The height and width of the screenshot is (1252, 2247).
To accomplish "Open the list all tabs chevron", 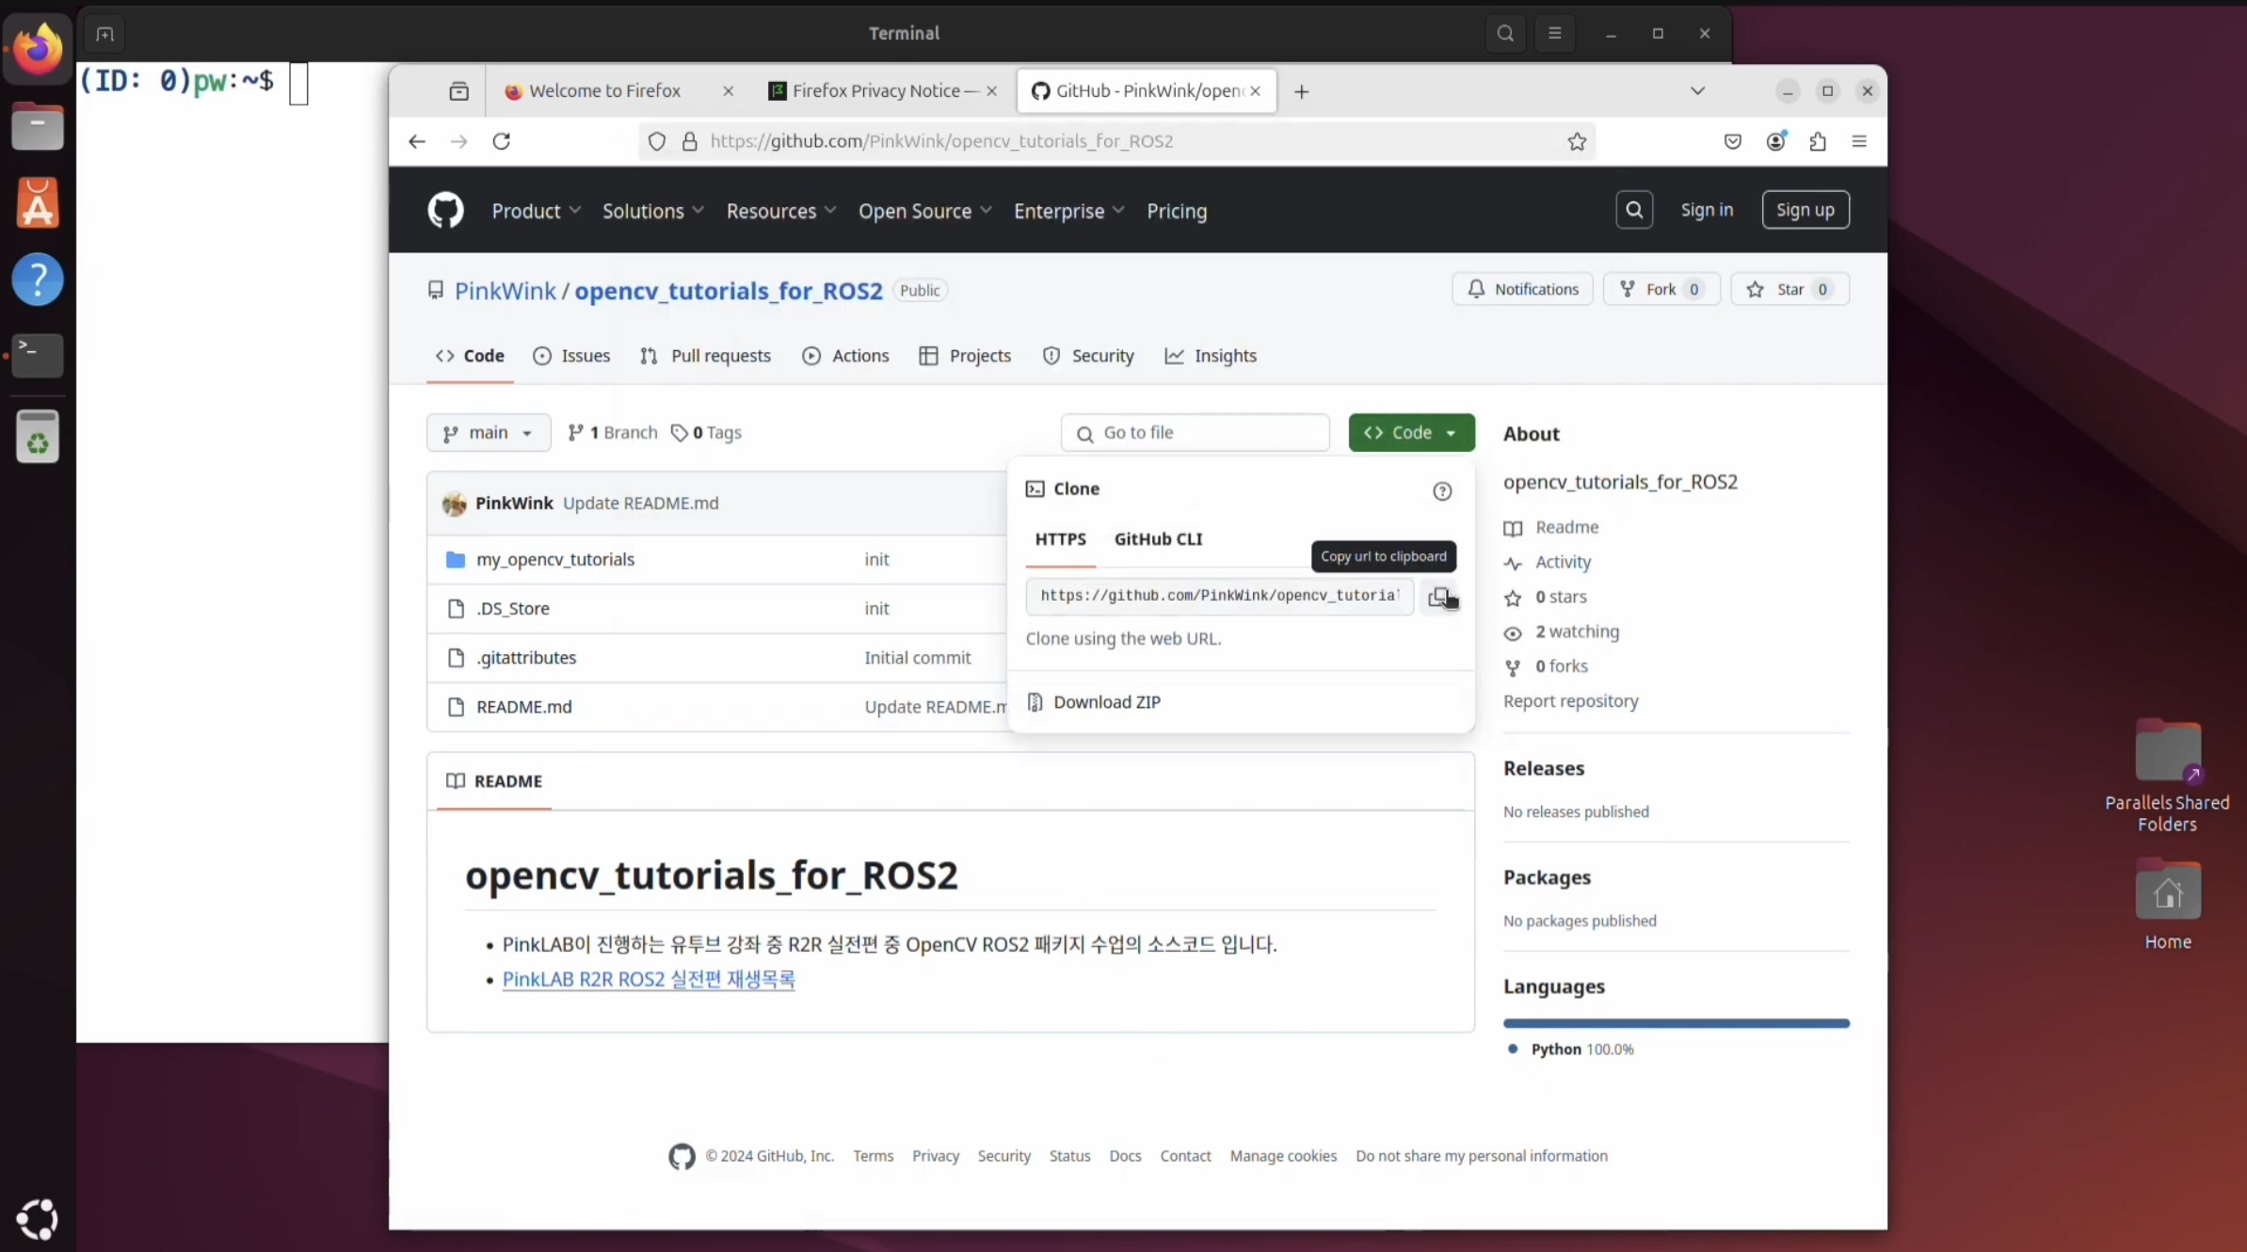I will coord(1697,90).
